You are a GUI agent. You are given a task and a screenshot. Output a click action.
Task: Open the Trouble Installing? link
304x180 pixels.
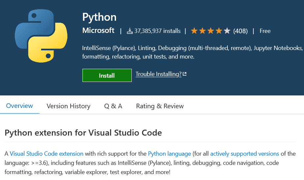point(158,74)
